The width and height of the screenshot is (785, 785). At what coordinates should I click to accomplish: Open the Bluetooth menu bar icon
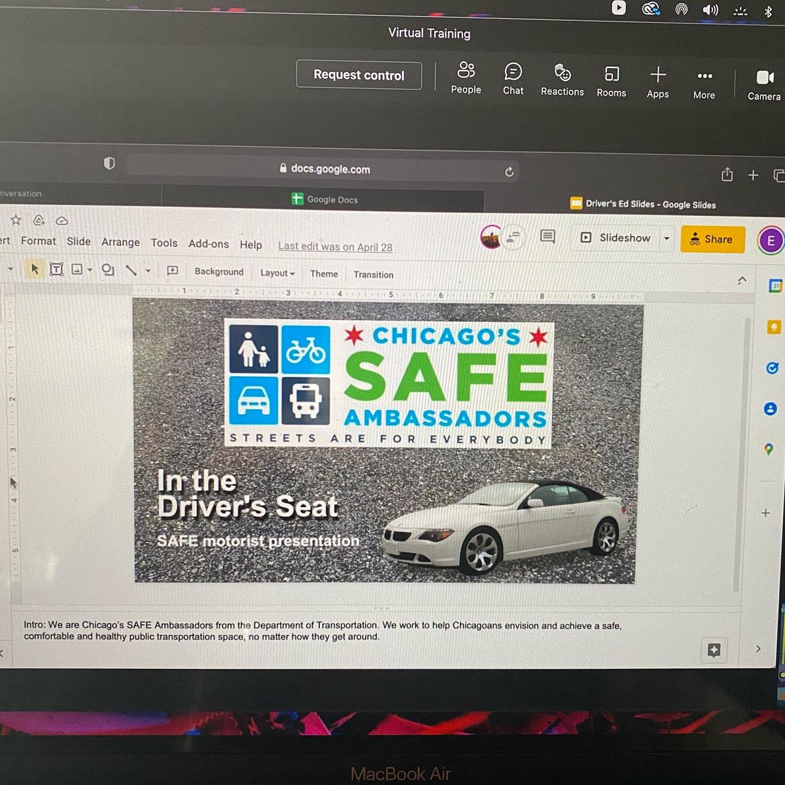769,11
